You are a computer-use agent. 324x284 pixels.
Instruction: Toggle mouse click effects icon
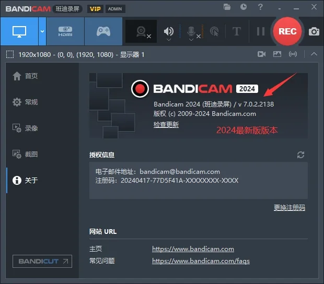(214, 31)
